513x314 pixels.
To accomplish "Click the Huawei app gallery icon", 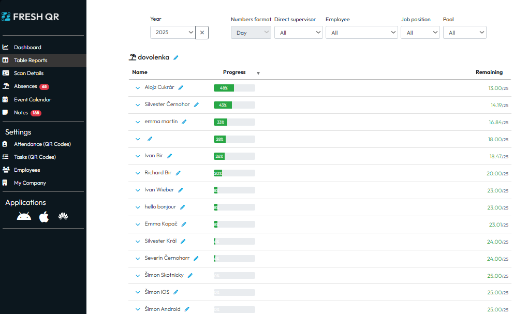I will click(63, 217).
